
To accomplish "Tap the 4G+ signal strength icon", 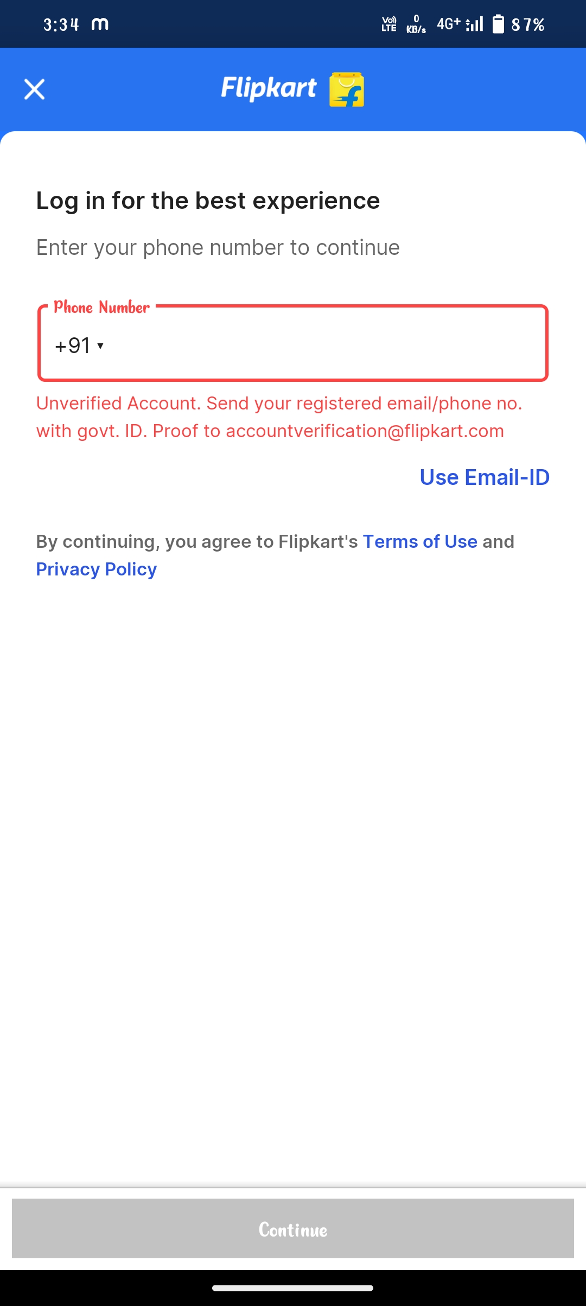I will coord(460,24).
